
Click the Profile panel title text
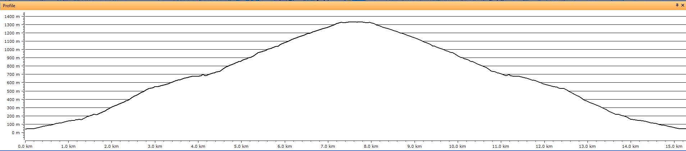pyautogui.click(x=9, y=6)
